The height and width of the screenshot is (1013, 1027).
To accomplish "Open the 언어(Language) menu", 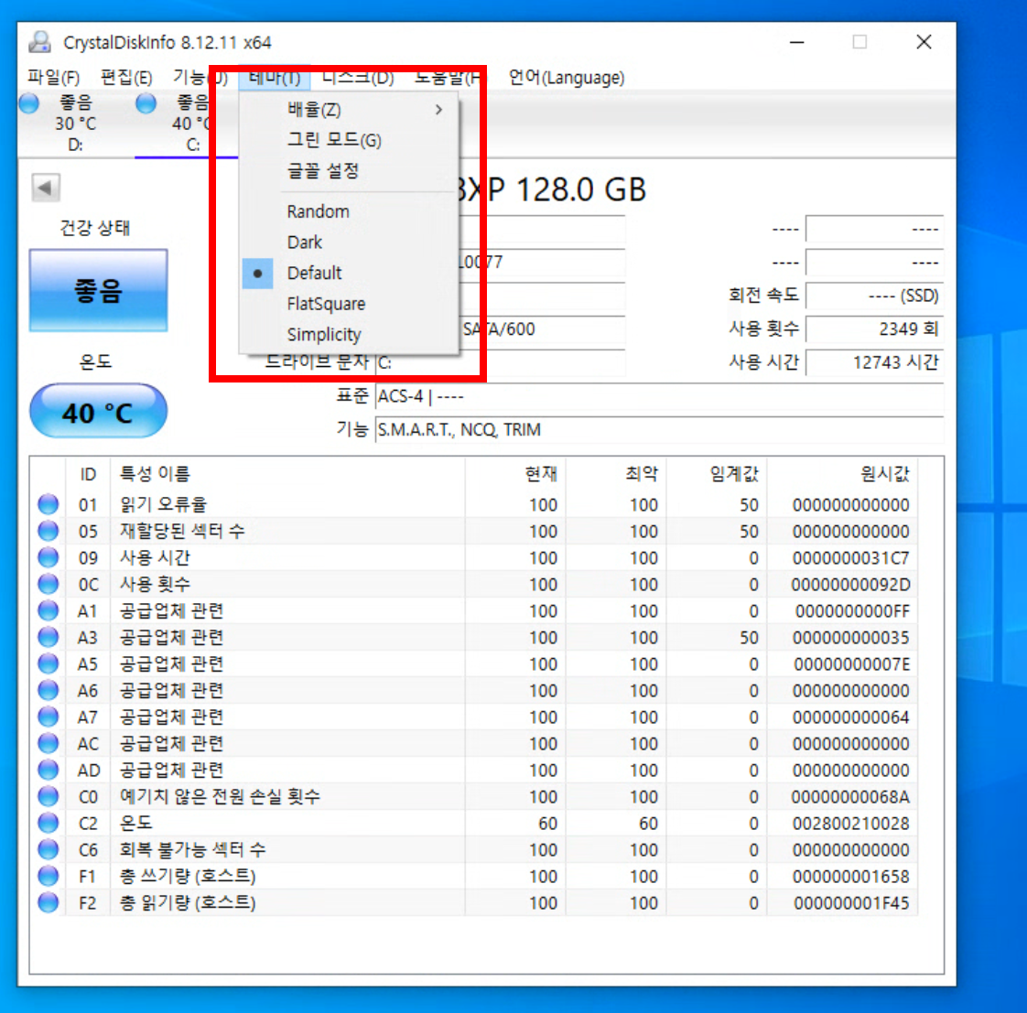I will (x=567, y=77).
